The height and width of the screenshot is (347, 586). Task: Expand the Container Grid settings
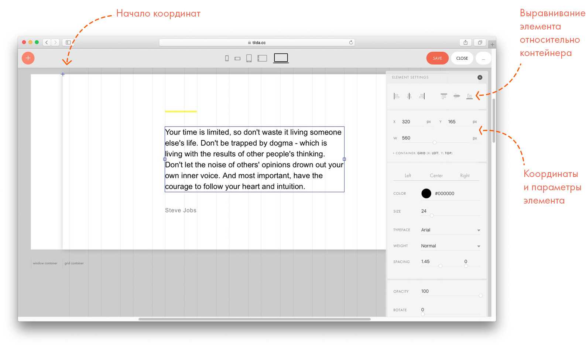[422, 153]
